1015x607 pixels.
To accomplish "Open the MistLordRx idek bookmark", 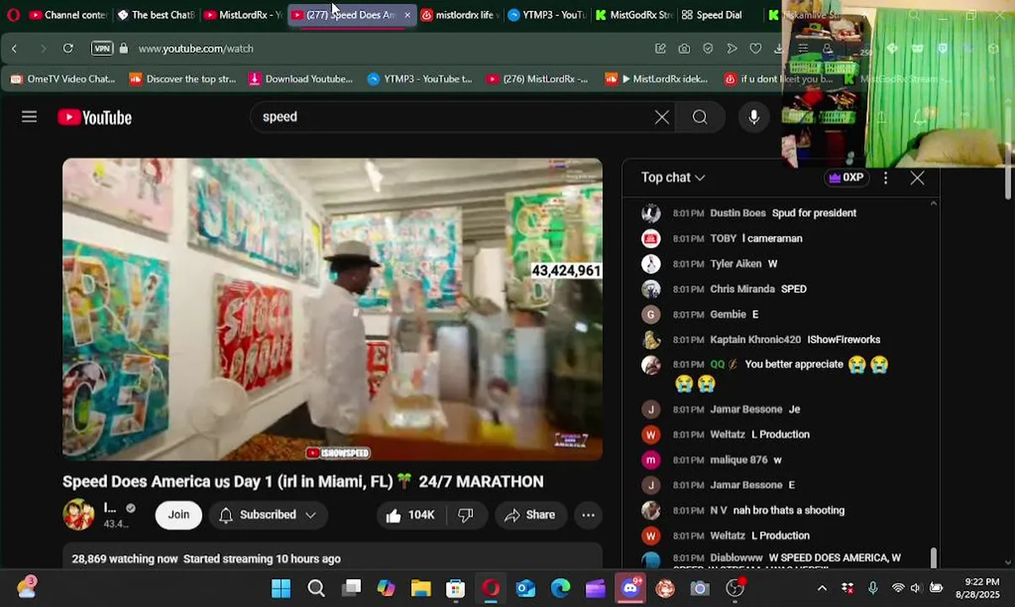I will pos(657,79).
